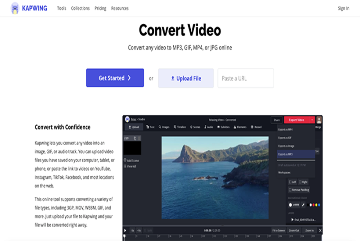
Task: Skip forward 5 seconds with +5s
Action: click(139, 231)
